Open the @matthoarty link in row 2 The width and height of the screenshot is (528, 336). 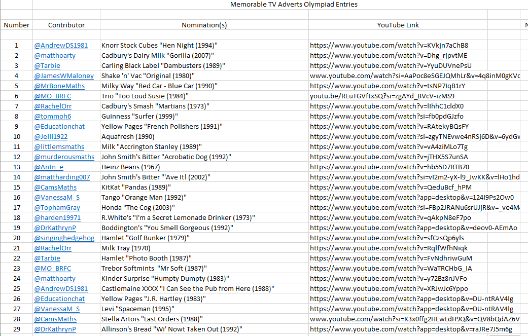click(55, 56)
